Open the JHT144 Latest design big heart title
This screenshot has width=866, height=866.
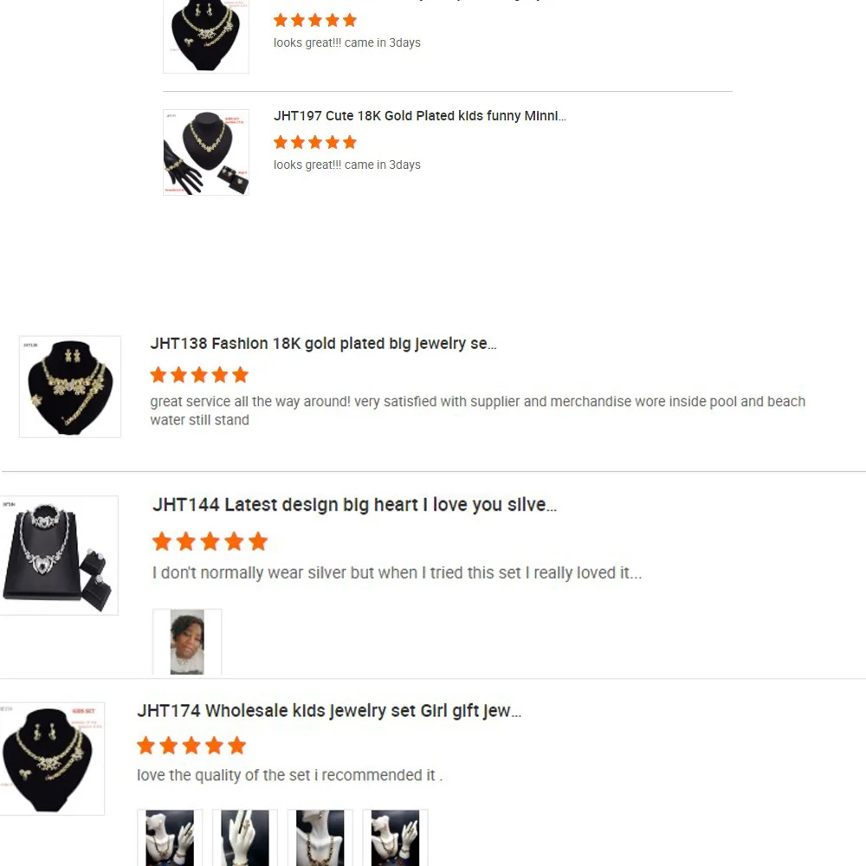coord(354,505)
